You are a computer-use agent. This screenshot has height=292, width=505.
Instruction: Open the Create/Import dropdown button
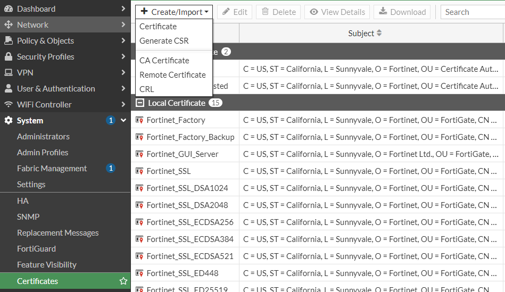(x=174, y=12)
